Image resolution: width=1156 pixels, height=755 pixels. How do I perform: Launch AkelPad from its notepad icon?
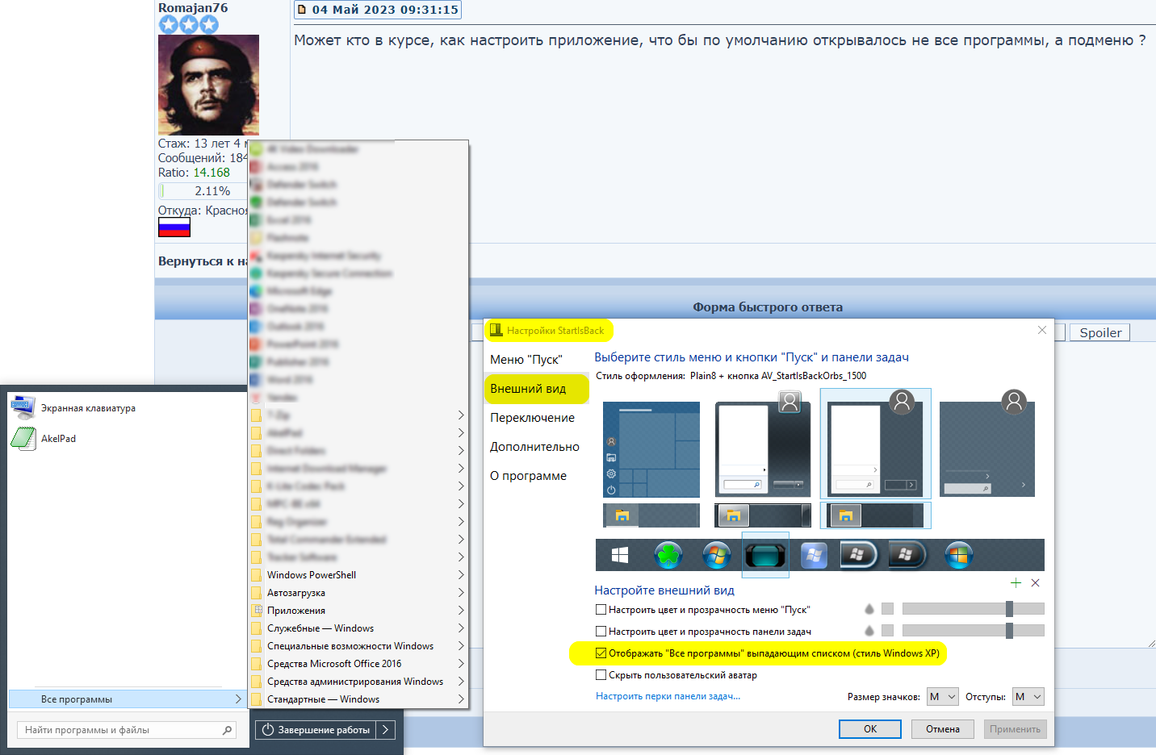click(23, 438)
